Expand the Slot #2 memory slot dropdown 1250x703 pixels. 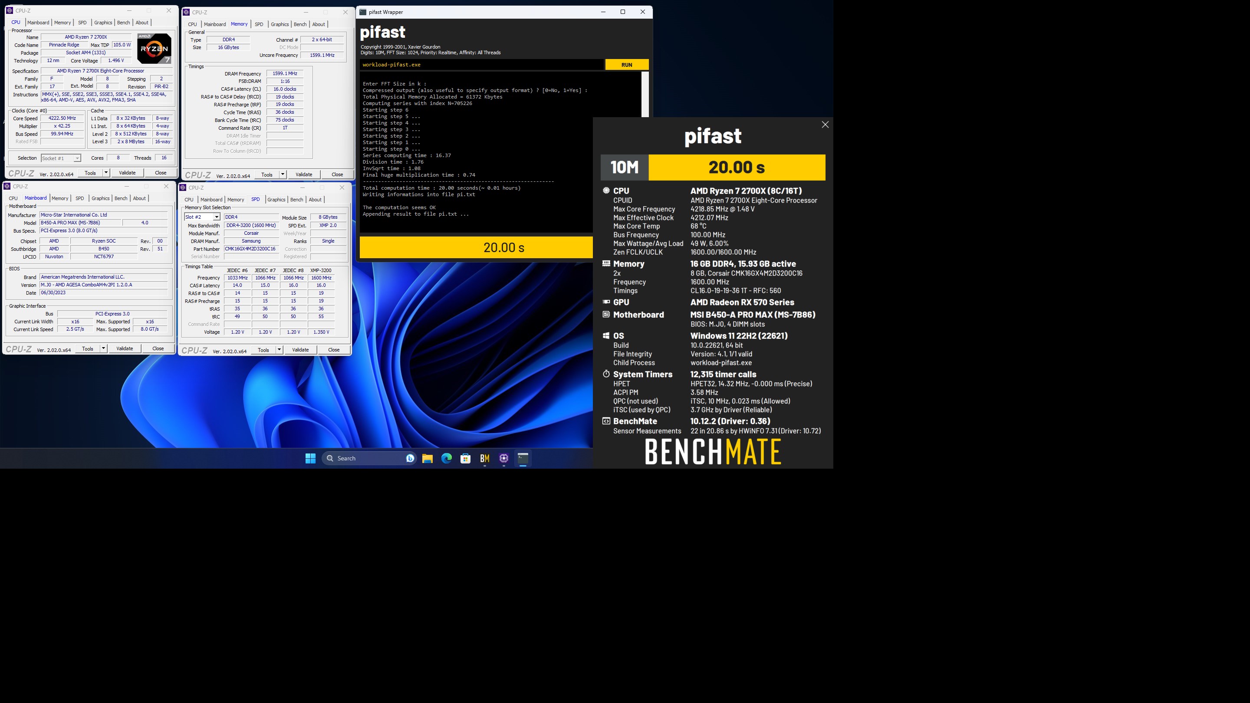click(217, 217)
